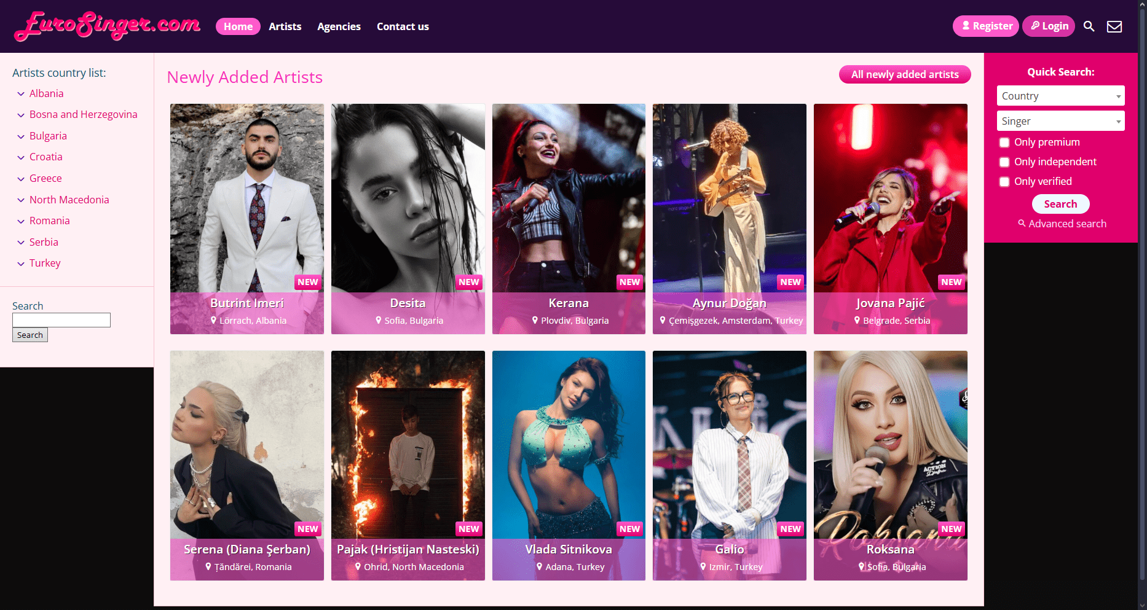The image size is (1147, 610).
Task: Enable the Only premium checkbox
Action: [x=1004, y=143]
